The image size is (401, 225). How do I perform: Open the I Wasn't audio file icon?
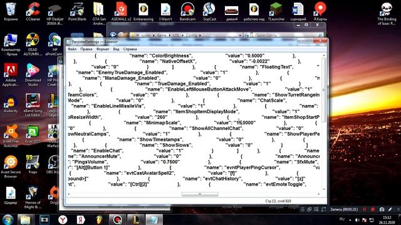(x=165, y=11)
